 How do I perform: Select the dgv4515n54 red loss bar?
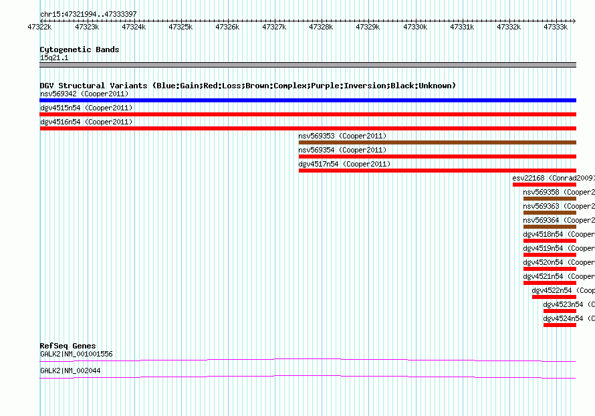pos(308,114)
